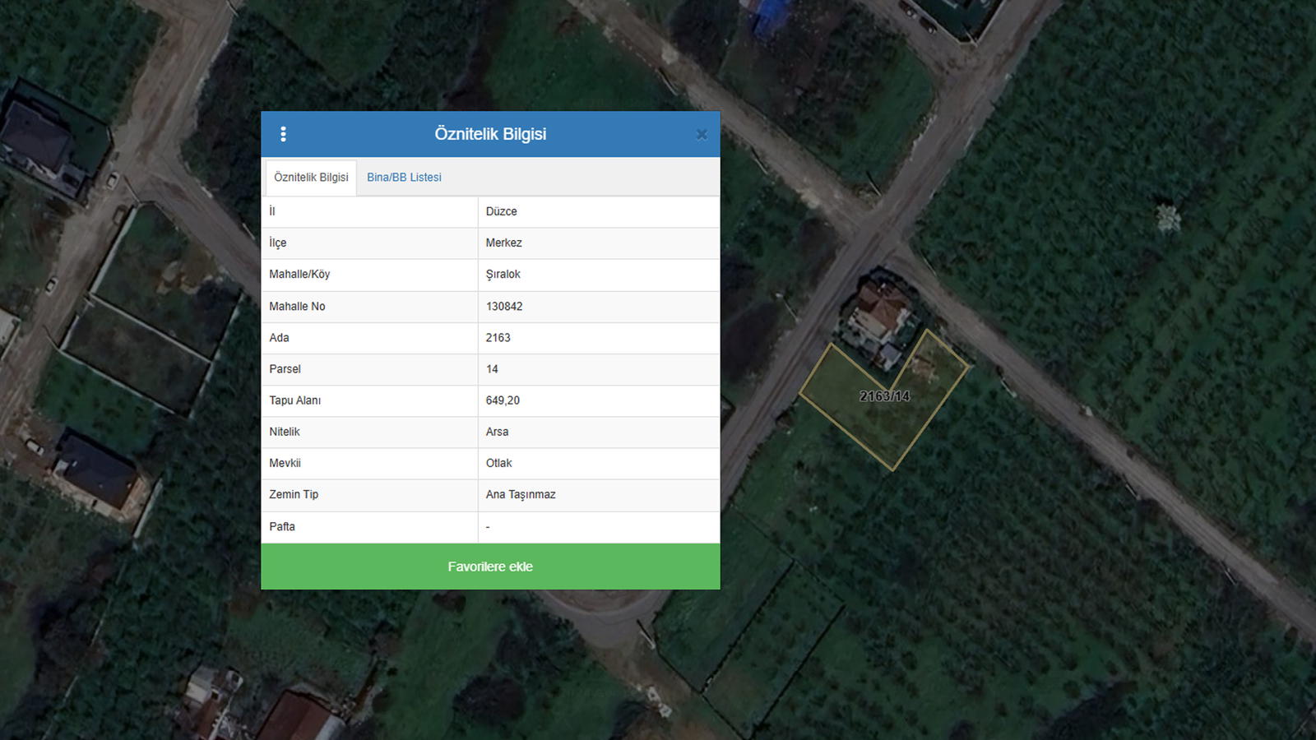The width and height of the screenshot is (1316, 740).
Task: Select the Öznitelik Bilgisi tab
Action: (x=311, y=178)
